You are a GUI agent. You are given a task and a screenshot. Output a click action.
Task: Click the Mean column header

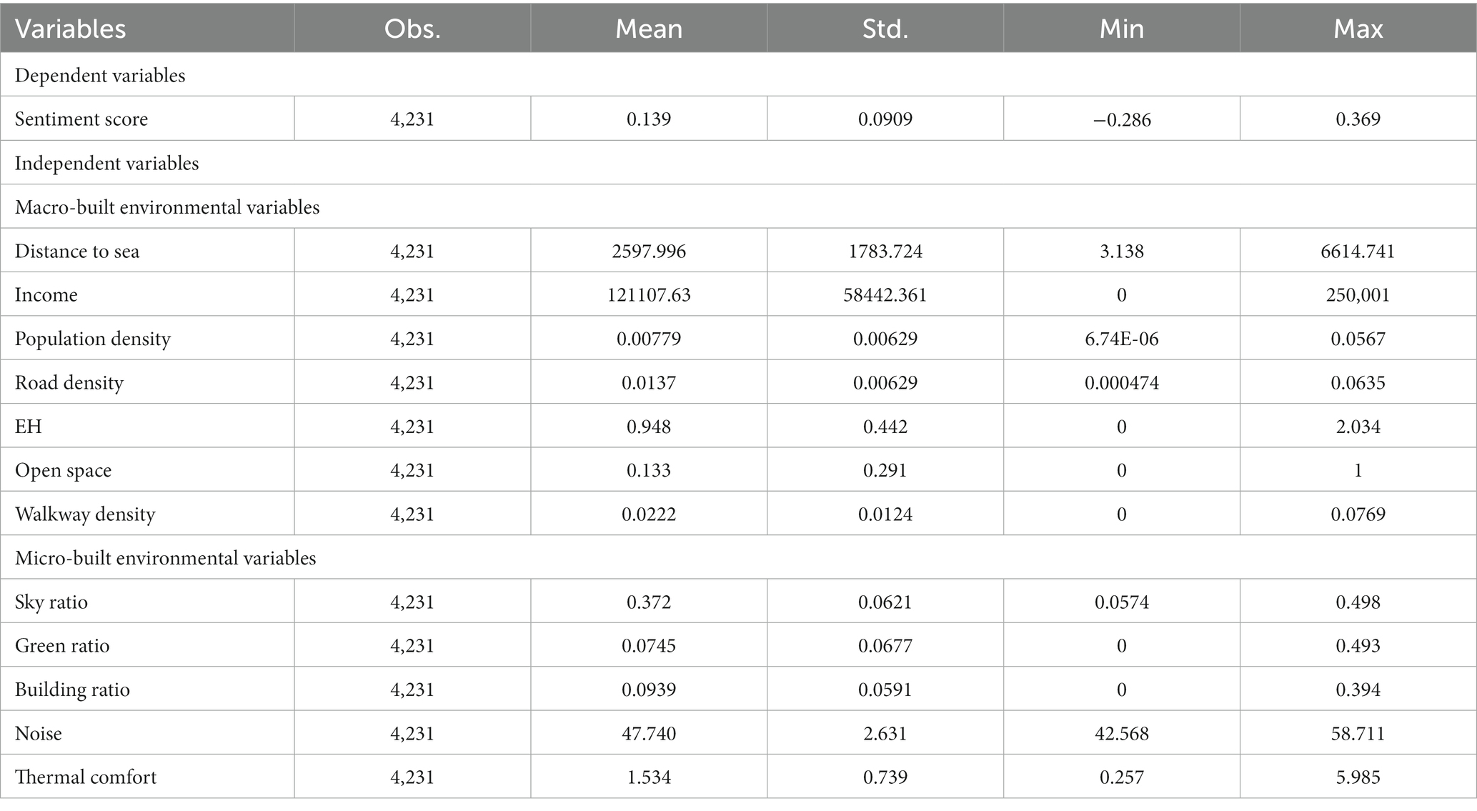pyautogui.click(x=649, y=29)
